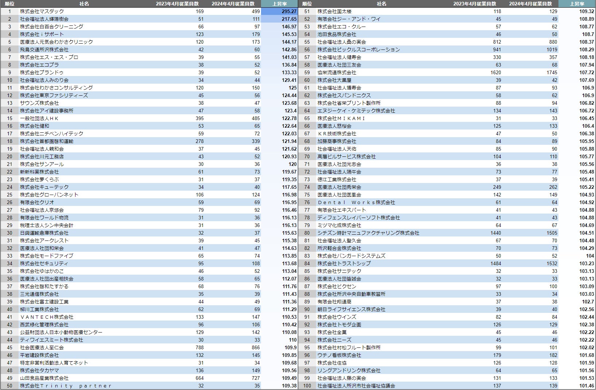Click the company 株式会社所沢中央自動車教習所
Viewport: 596px width, 390px height.
click(351, 294)
